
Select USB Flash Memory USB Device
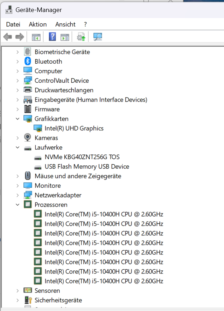click(87, 166)
